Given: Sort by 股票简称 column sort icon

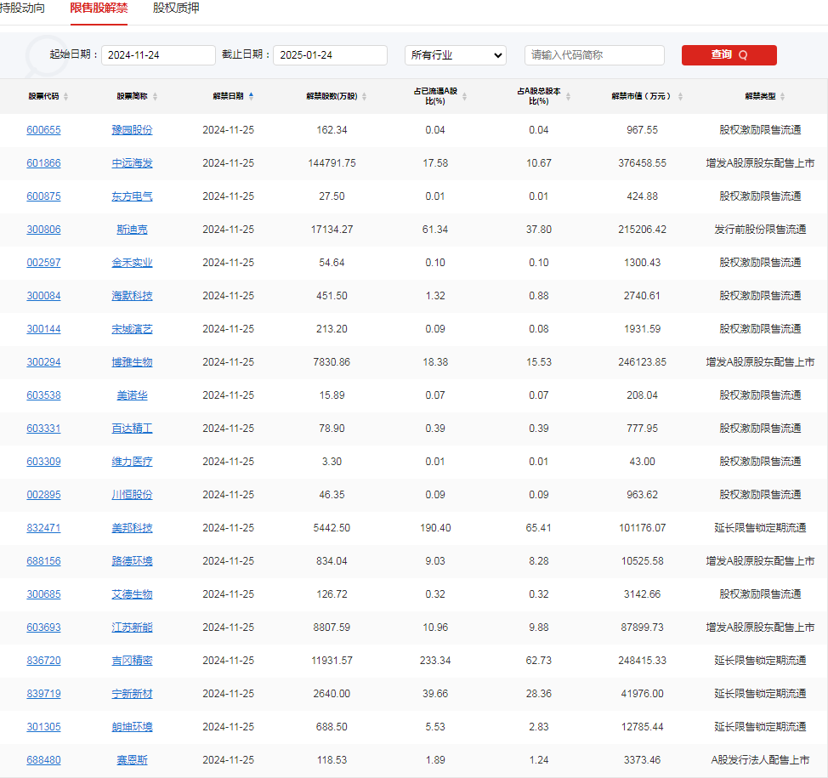Looking at the screenshot, I should (x=156, y=96).
